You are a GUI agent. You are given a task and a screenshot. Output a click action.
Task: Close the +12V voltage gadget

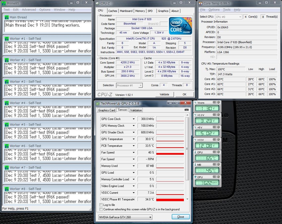coord(218,140)
